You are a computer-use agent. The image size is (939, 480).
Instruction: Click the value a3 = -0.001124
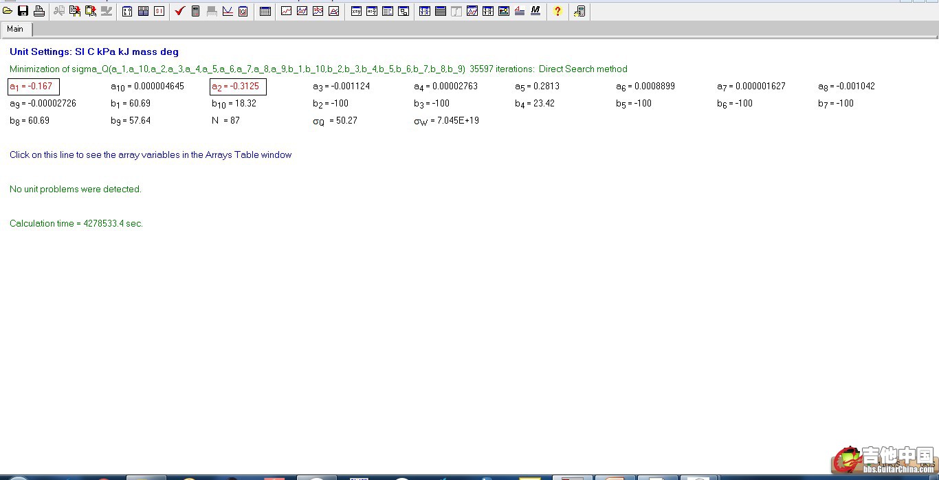coord(341,87)
